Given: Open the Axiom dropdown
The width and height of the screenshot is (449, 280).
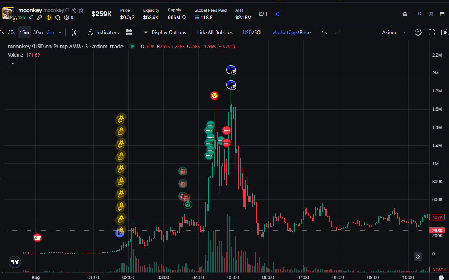Looking at the screenshot, I should click(x=394, y=32).
